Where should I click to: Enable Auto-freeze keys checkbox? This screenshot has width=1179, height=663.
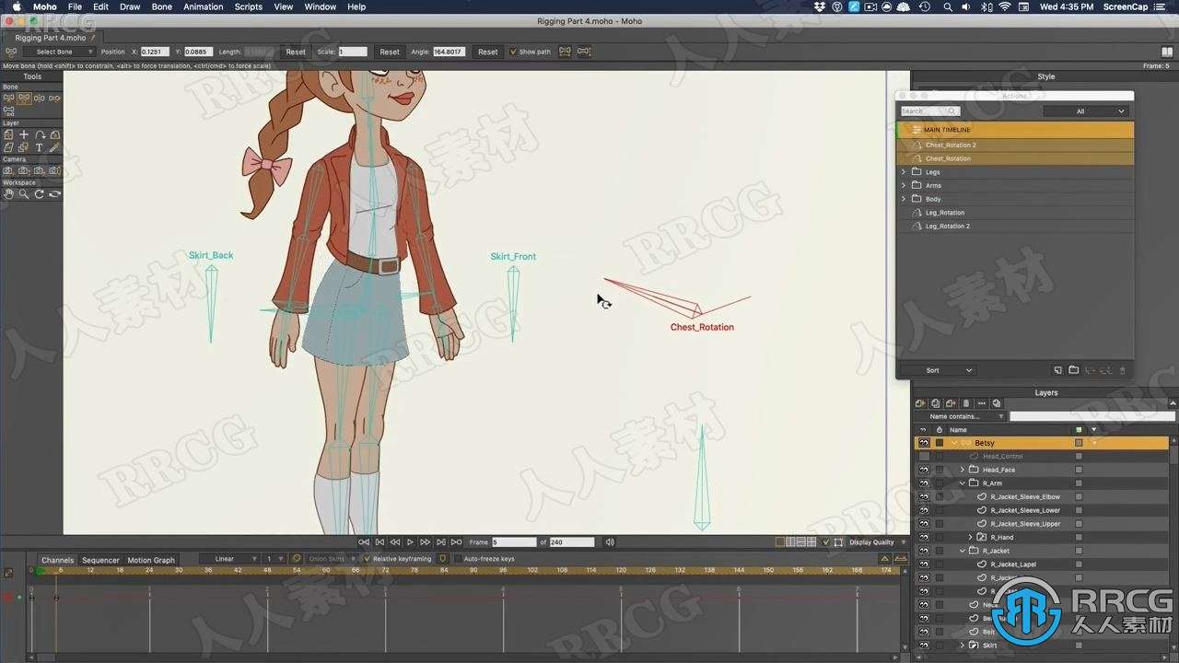point(458,559)
